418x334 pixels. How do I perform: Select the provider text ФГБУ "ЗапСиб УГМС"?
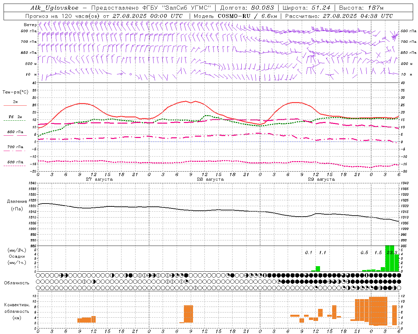coord(177,8)
